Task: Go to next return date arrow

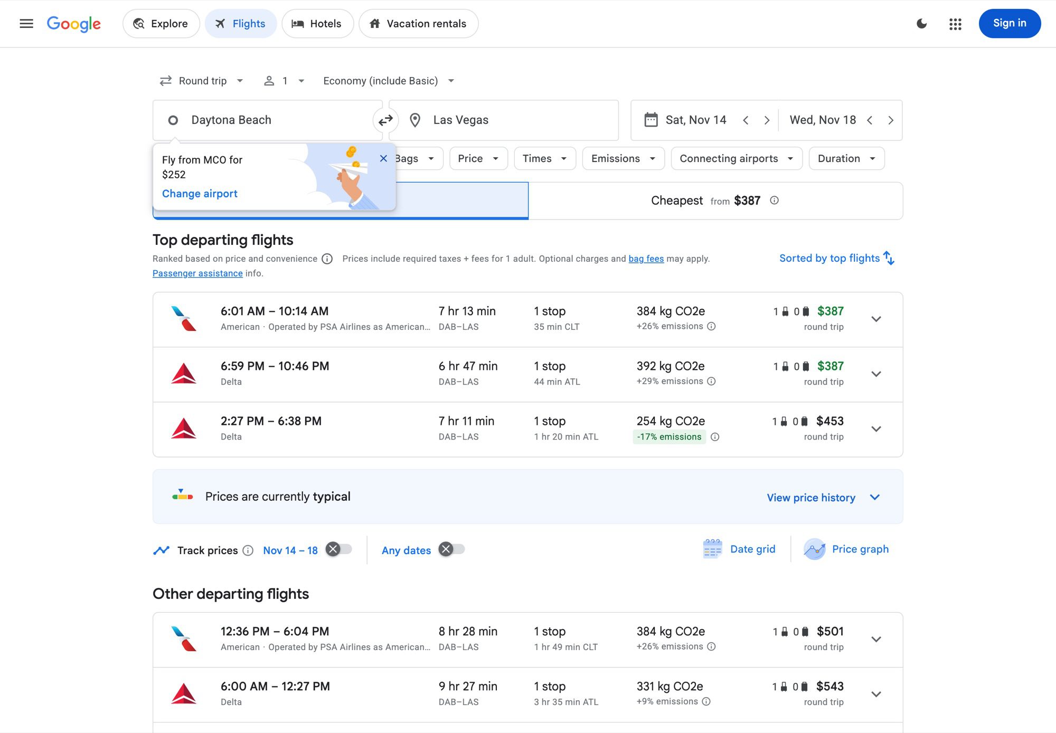Action: (891, 120)
